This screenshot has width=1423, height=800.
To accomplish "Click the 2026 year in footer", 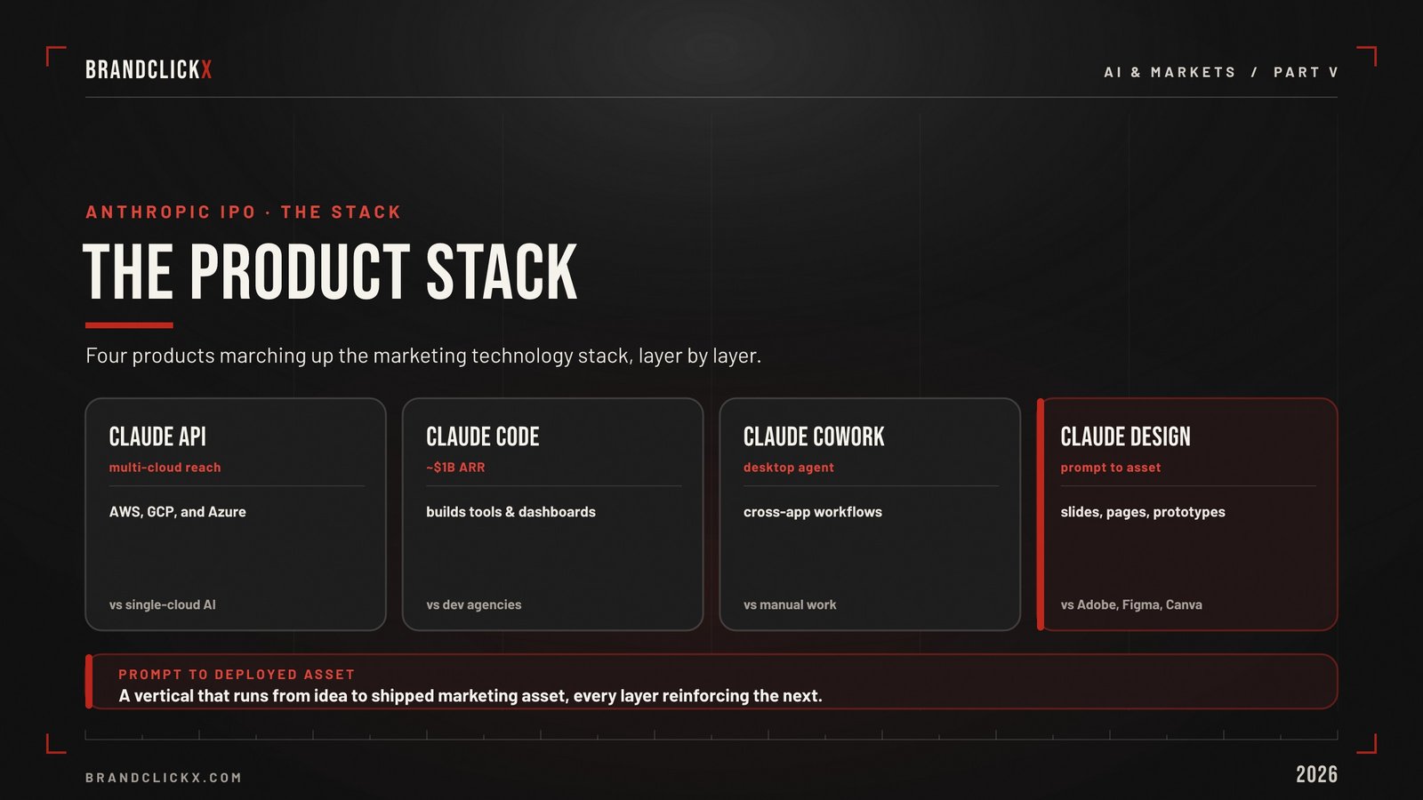I will pos(1316,774).
